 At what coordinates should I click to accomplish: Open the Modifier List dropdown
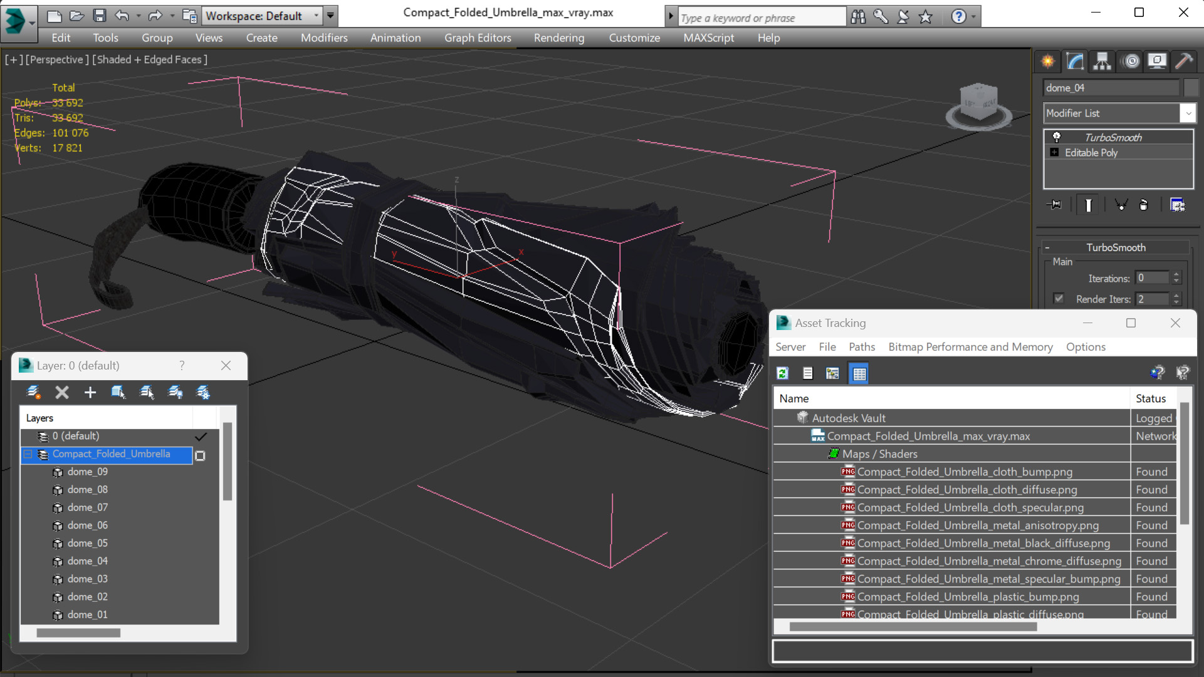(1188, 113)
